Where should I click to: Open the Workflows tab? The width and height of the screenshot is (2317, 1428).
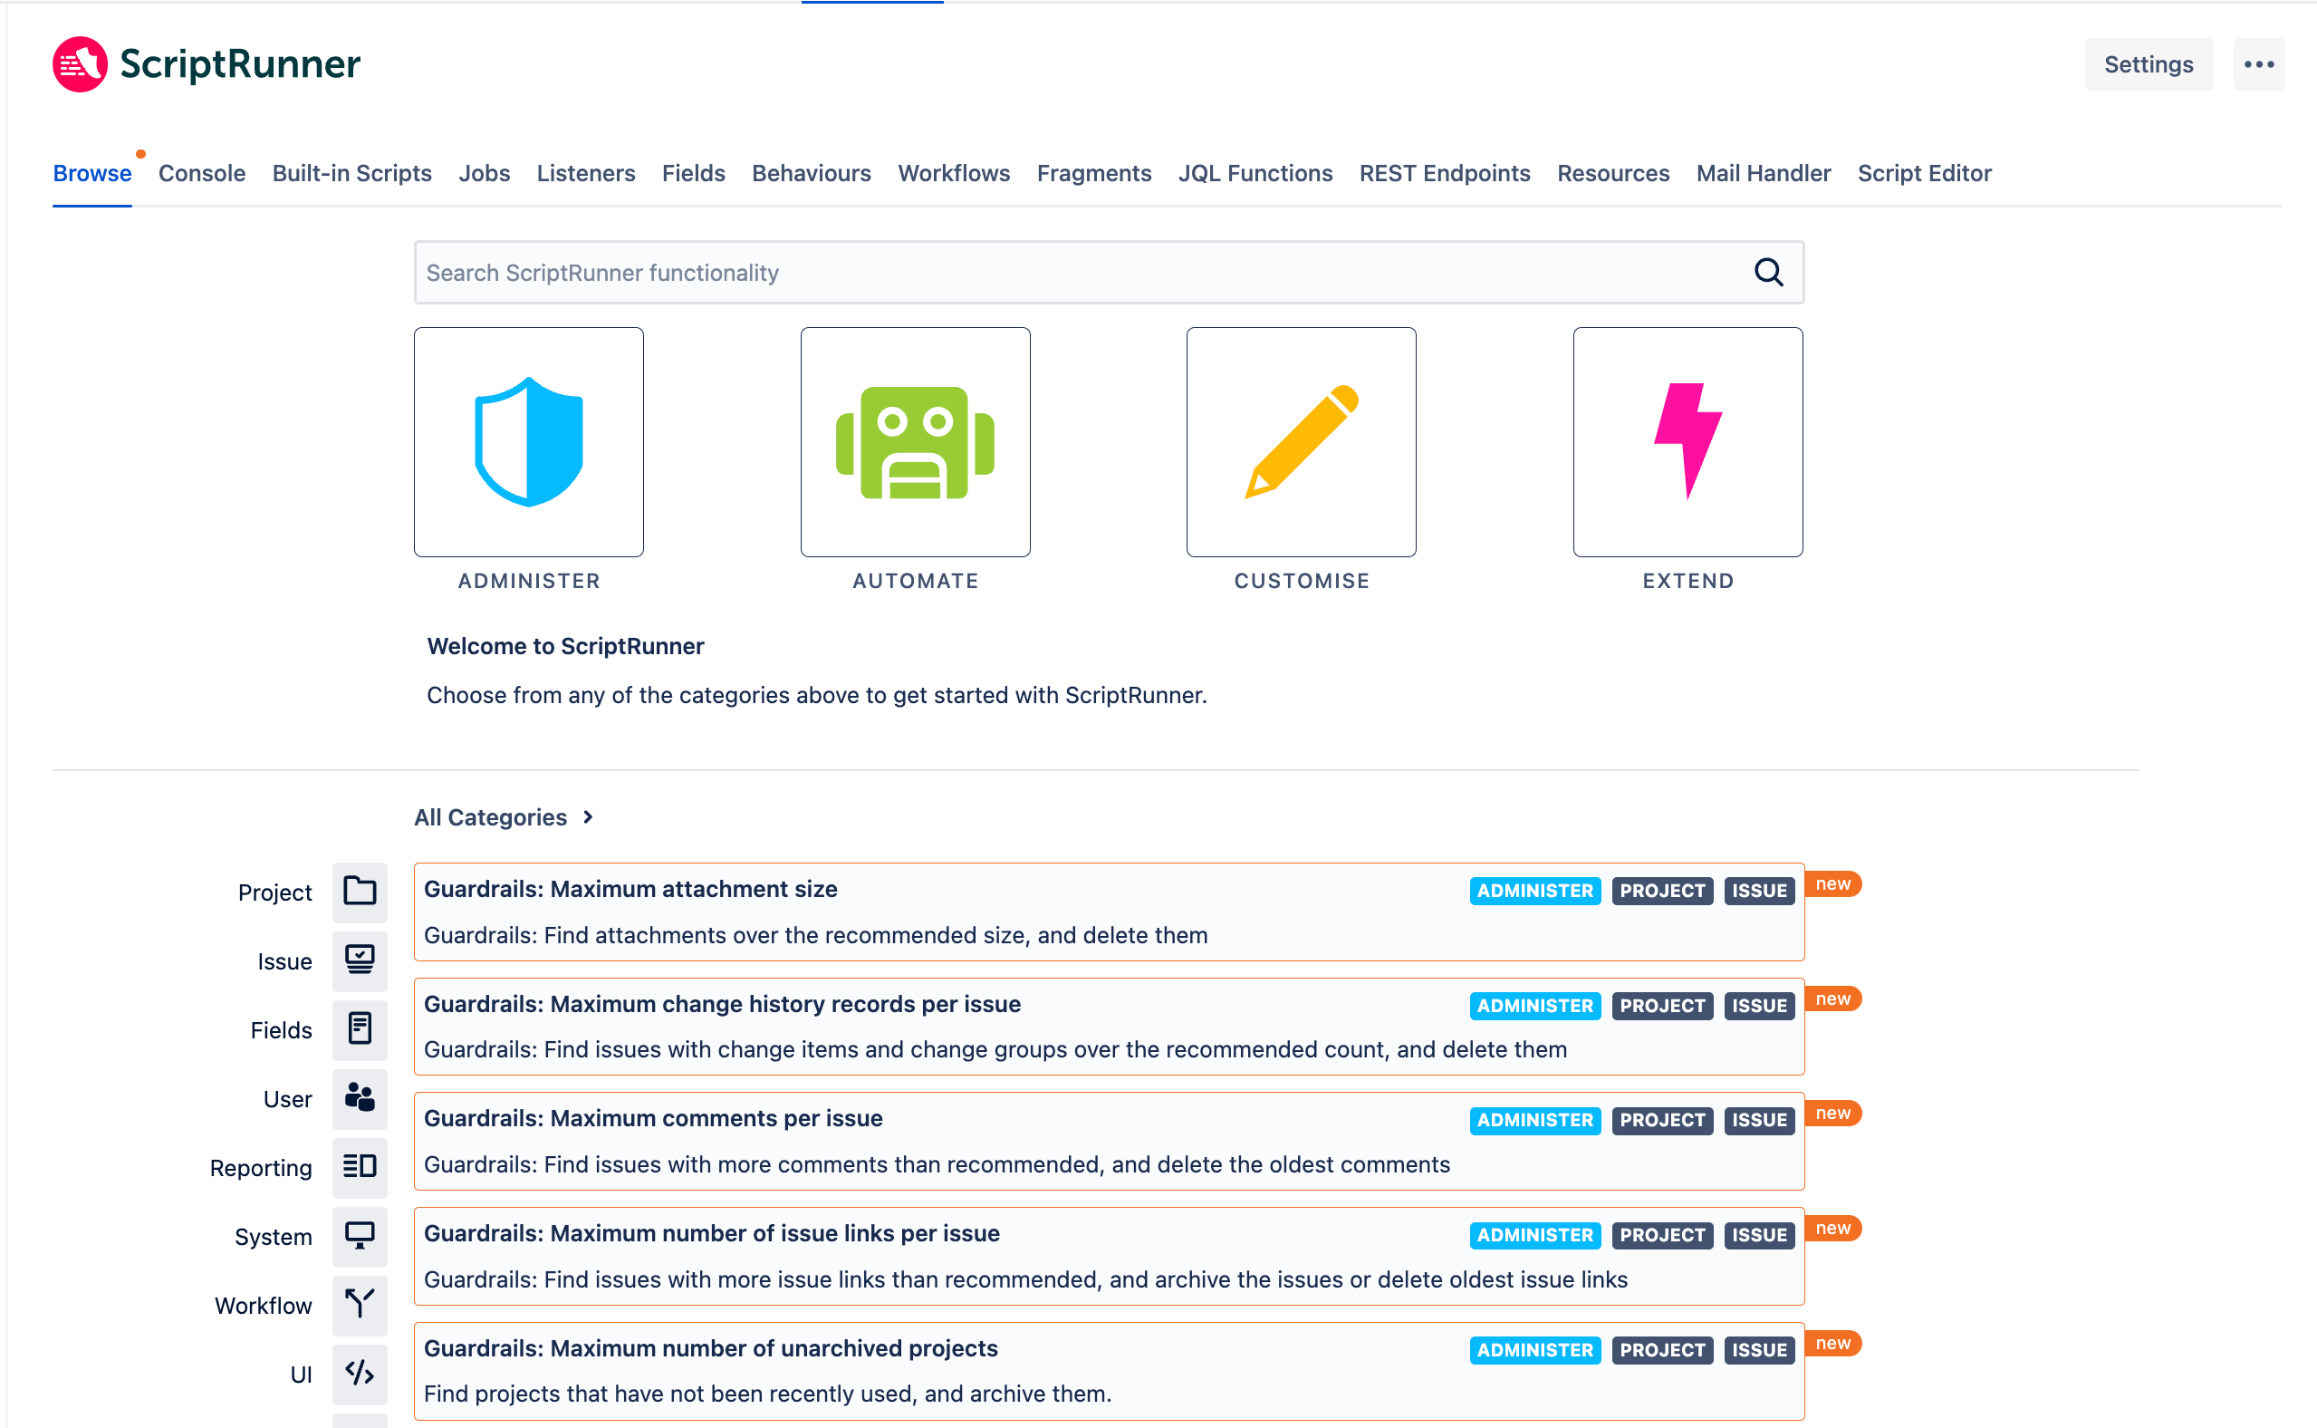pos(954,174)
